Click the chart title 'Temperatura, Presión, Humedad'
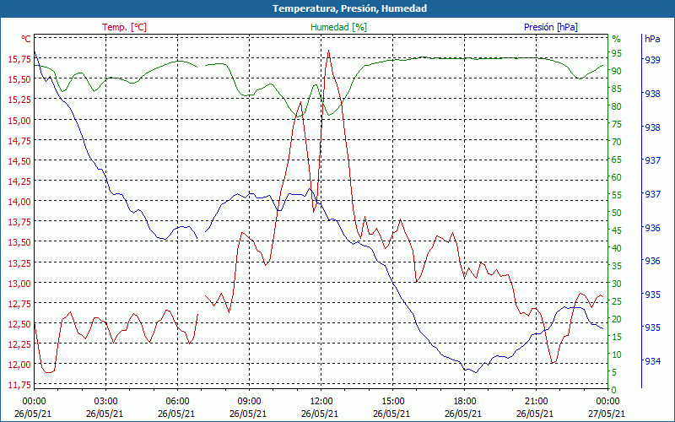675x422 pixels. pos(349,8)
